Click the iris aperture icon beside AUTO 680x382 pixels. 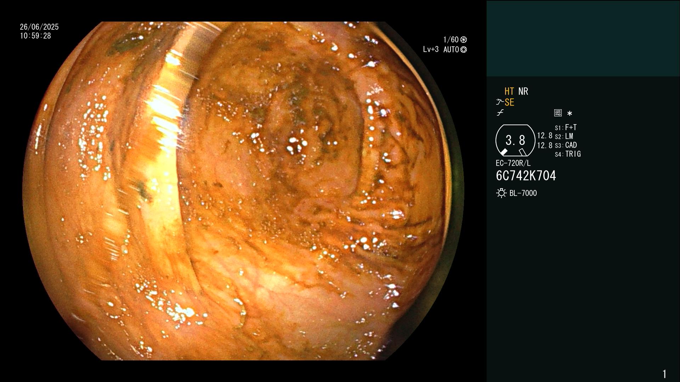(464, 50)
